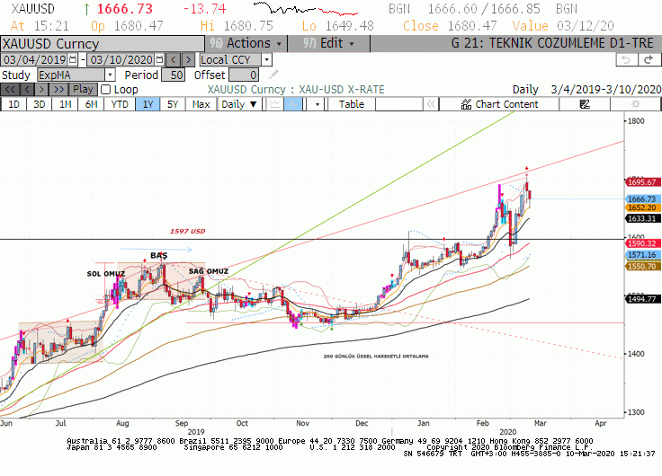662x476 pixels.
Task: Open the annotation edit notes icon
Action: (585, 104)
